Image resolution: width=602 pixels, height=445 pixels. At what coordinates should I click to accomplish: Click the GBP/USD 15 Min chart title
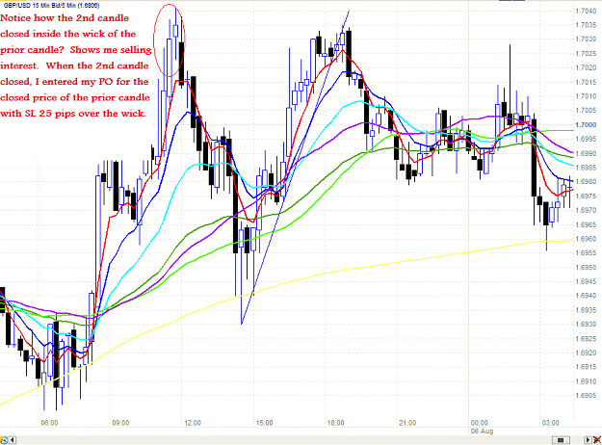click(51, 6)
